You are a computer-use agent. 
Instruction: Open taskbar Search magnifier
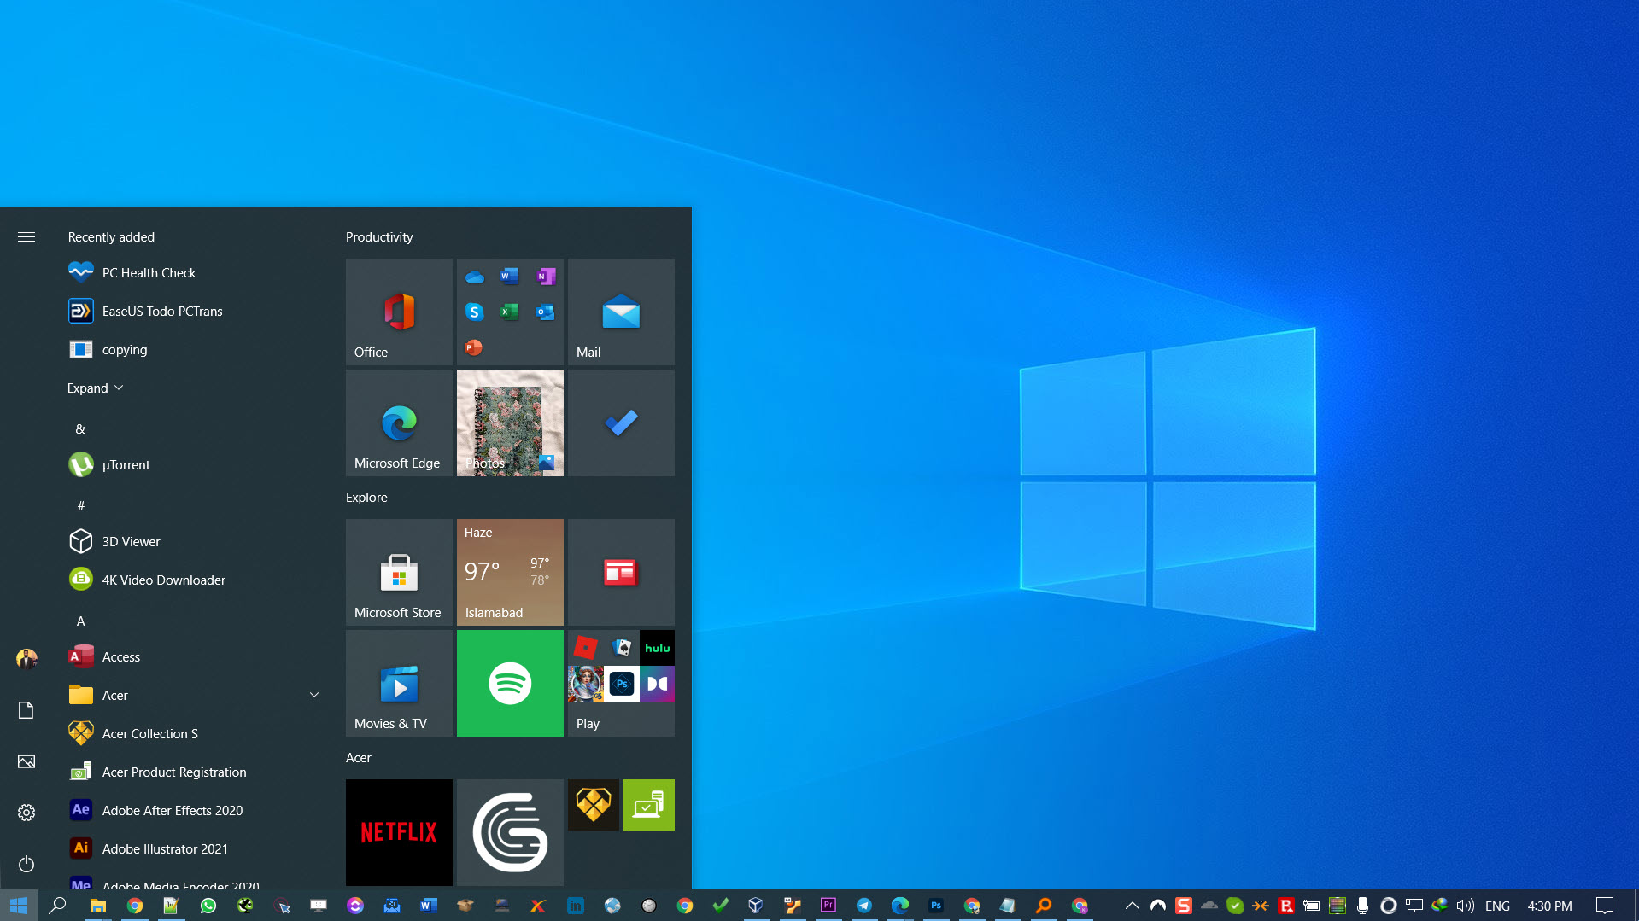pos(57,906)
